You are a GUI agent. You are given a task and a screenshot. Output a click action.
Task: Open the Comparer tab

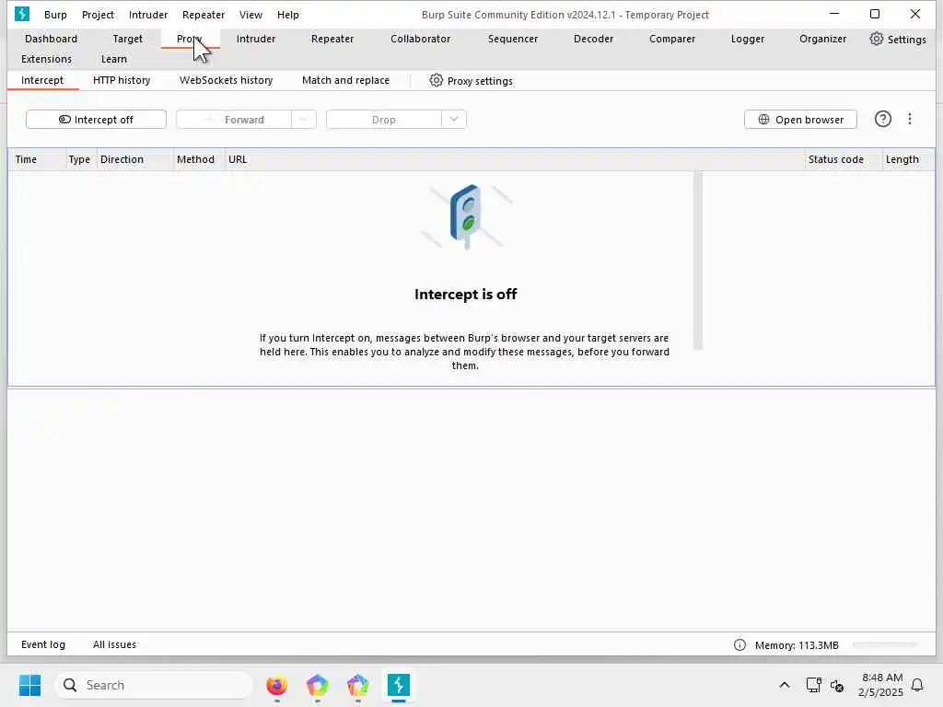[x=672, y=39]
